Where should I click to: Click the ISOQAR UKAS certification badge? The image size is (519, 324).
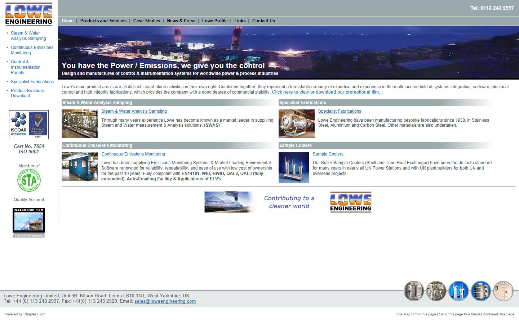(x=29, y=125)
